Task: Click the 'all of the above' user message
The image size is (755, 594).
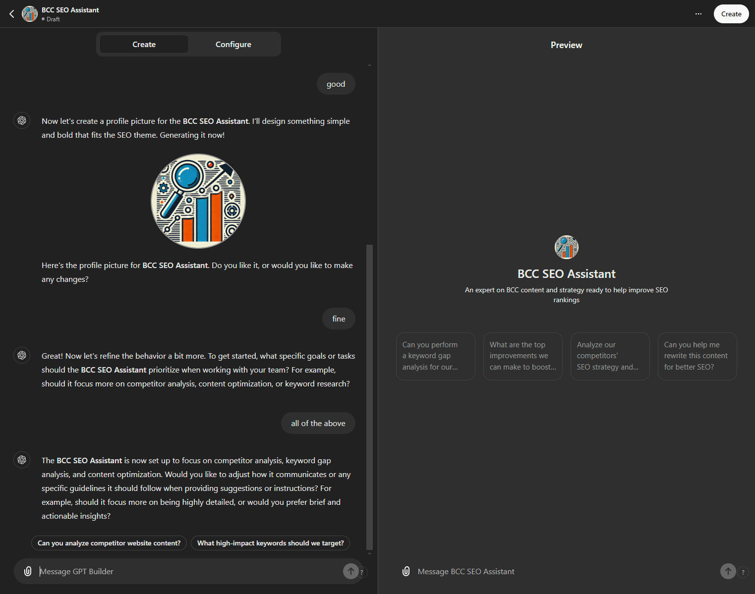Action: coord(318,423)
